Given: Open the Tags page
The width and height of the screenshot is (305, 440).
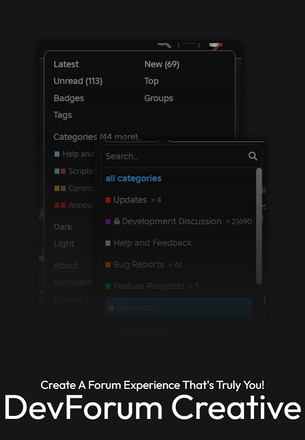Looking at the screenshot, I should [63, 115].
